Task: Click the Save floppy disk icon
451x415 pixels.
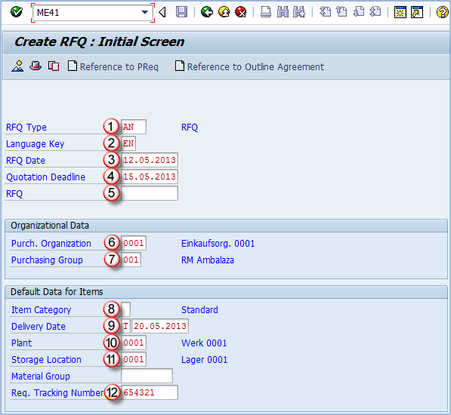Action: pos(181,12)
